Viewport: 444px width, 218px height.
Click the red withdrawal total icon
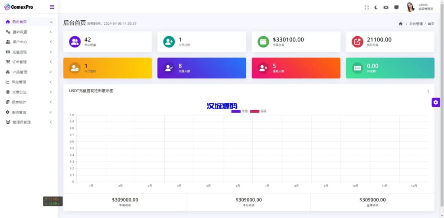tap(357, 42)
